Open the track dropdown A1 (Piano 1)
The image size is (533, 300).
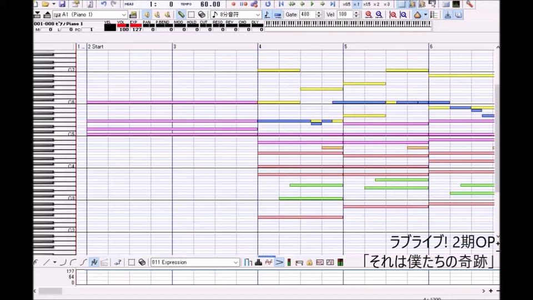click(90, 14)
